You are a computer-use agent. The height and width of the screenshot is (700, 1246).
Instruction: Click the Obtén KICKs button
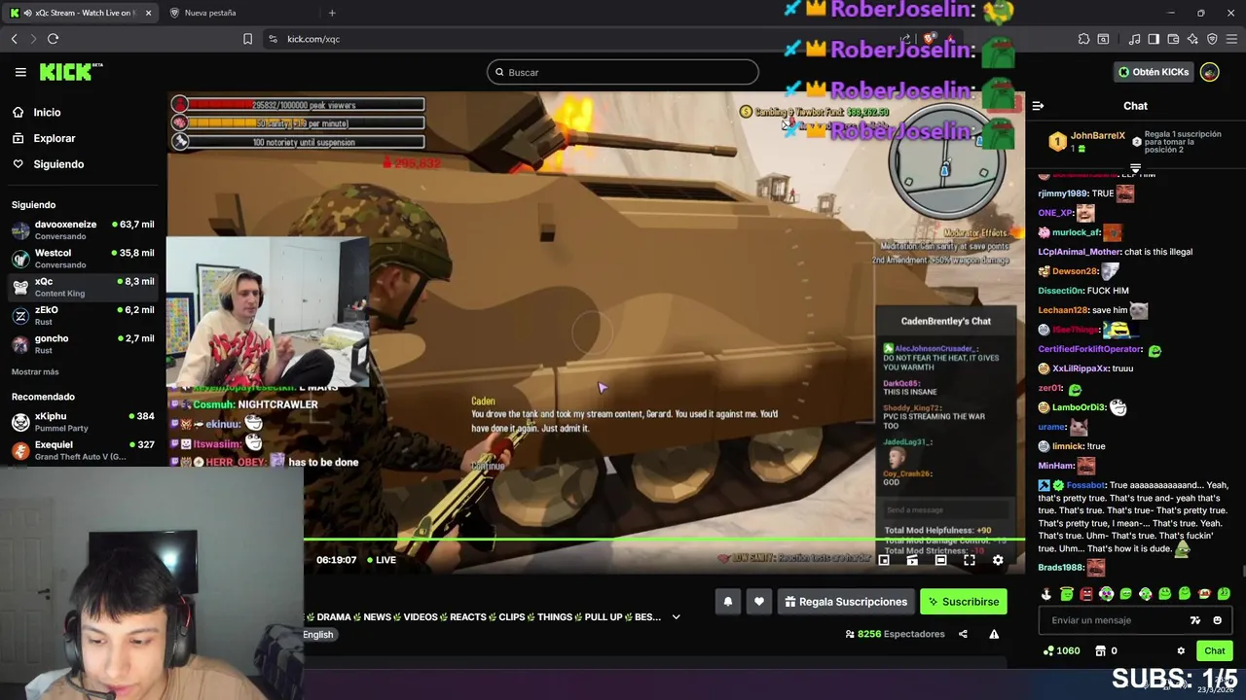click(1153, 72)
